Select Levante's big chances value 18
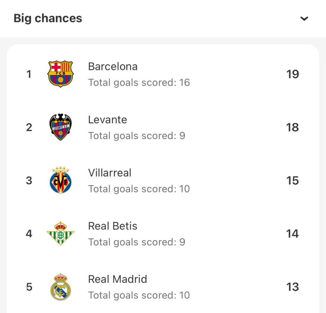 pos(293,127)
